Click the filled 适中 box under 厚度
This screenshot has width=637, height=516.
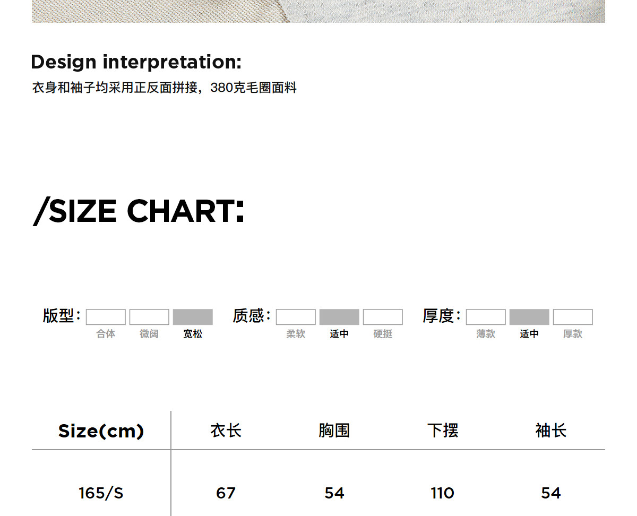529,317
